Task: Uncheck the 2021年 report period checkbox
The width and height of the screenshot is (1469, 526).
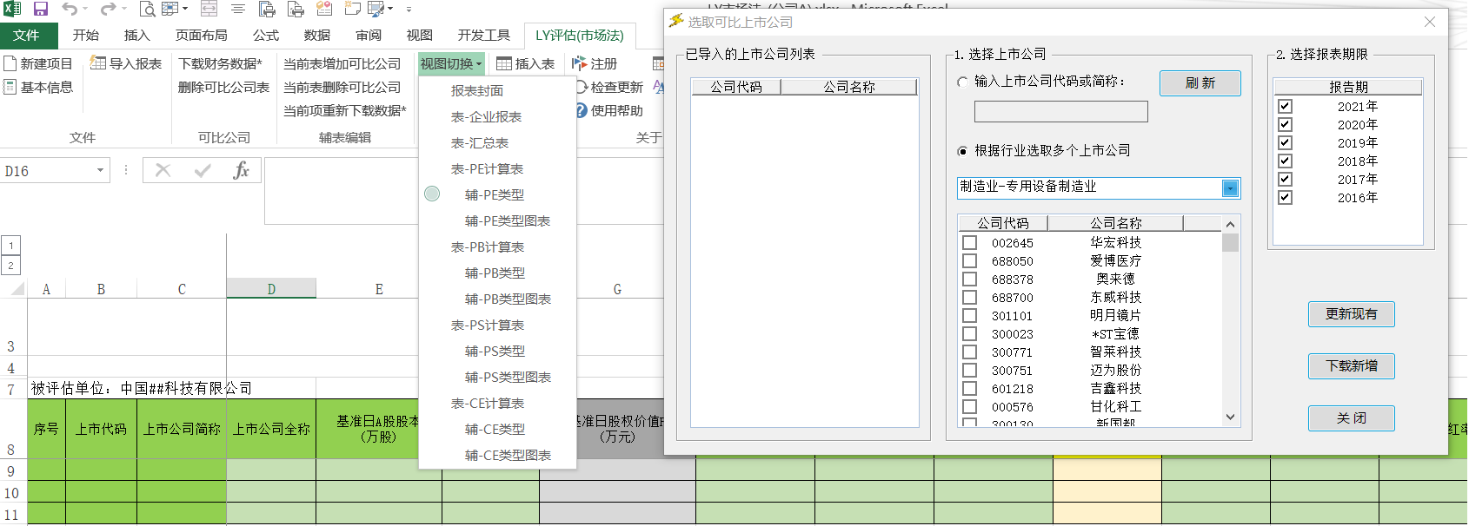Action: coord(1285,106)
